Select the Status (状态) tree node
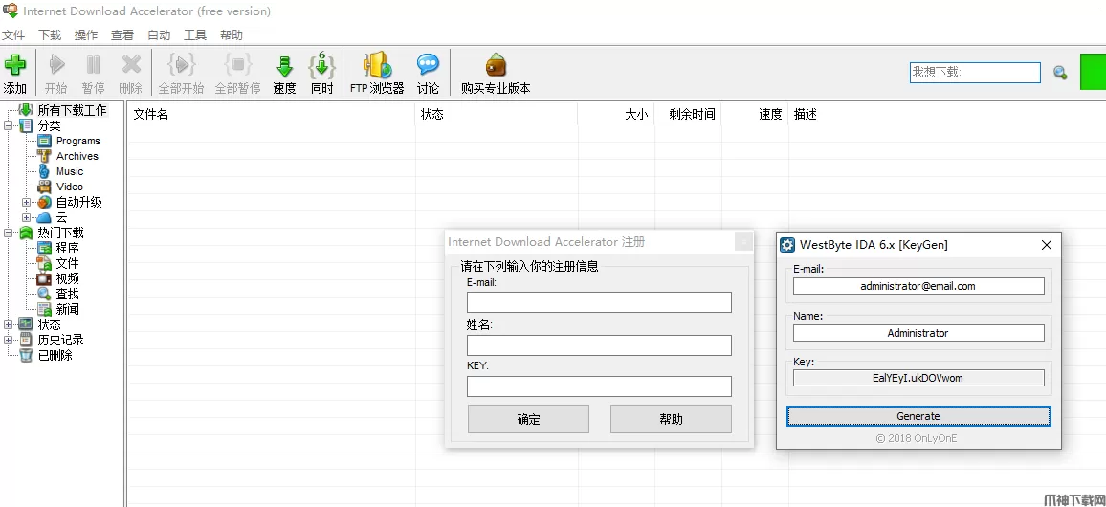 [50, 324]
